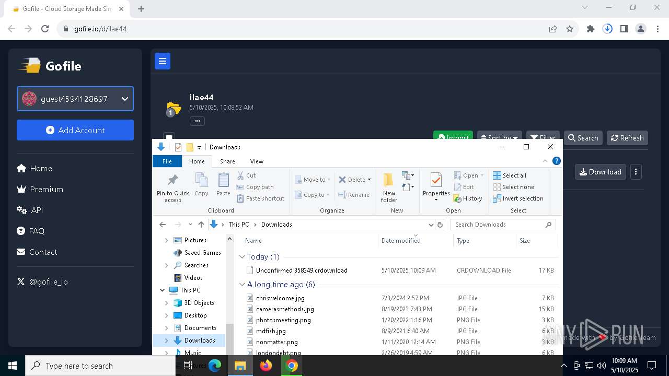The height and width of the screenshot is (376, 669).
Task: Open the Explorer Help question mark icon
Action: click(557, 161)
